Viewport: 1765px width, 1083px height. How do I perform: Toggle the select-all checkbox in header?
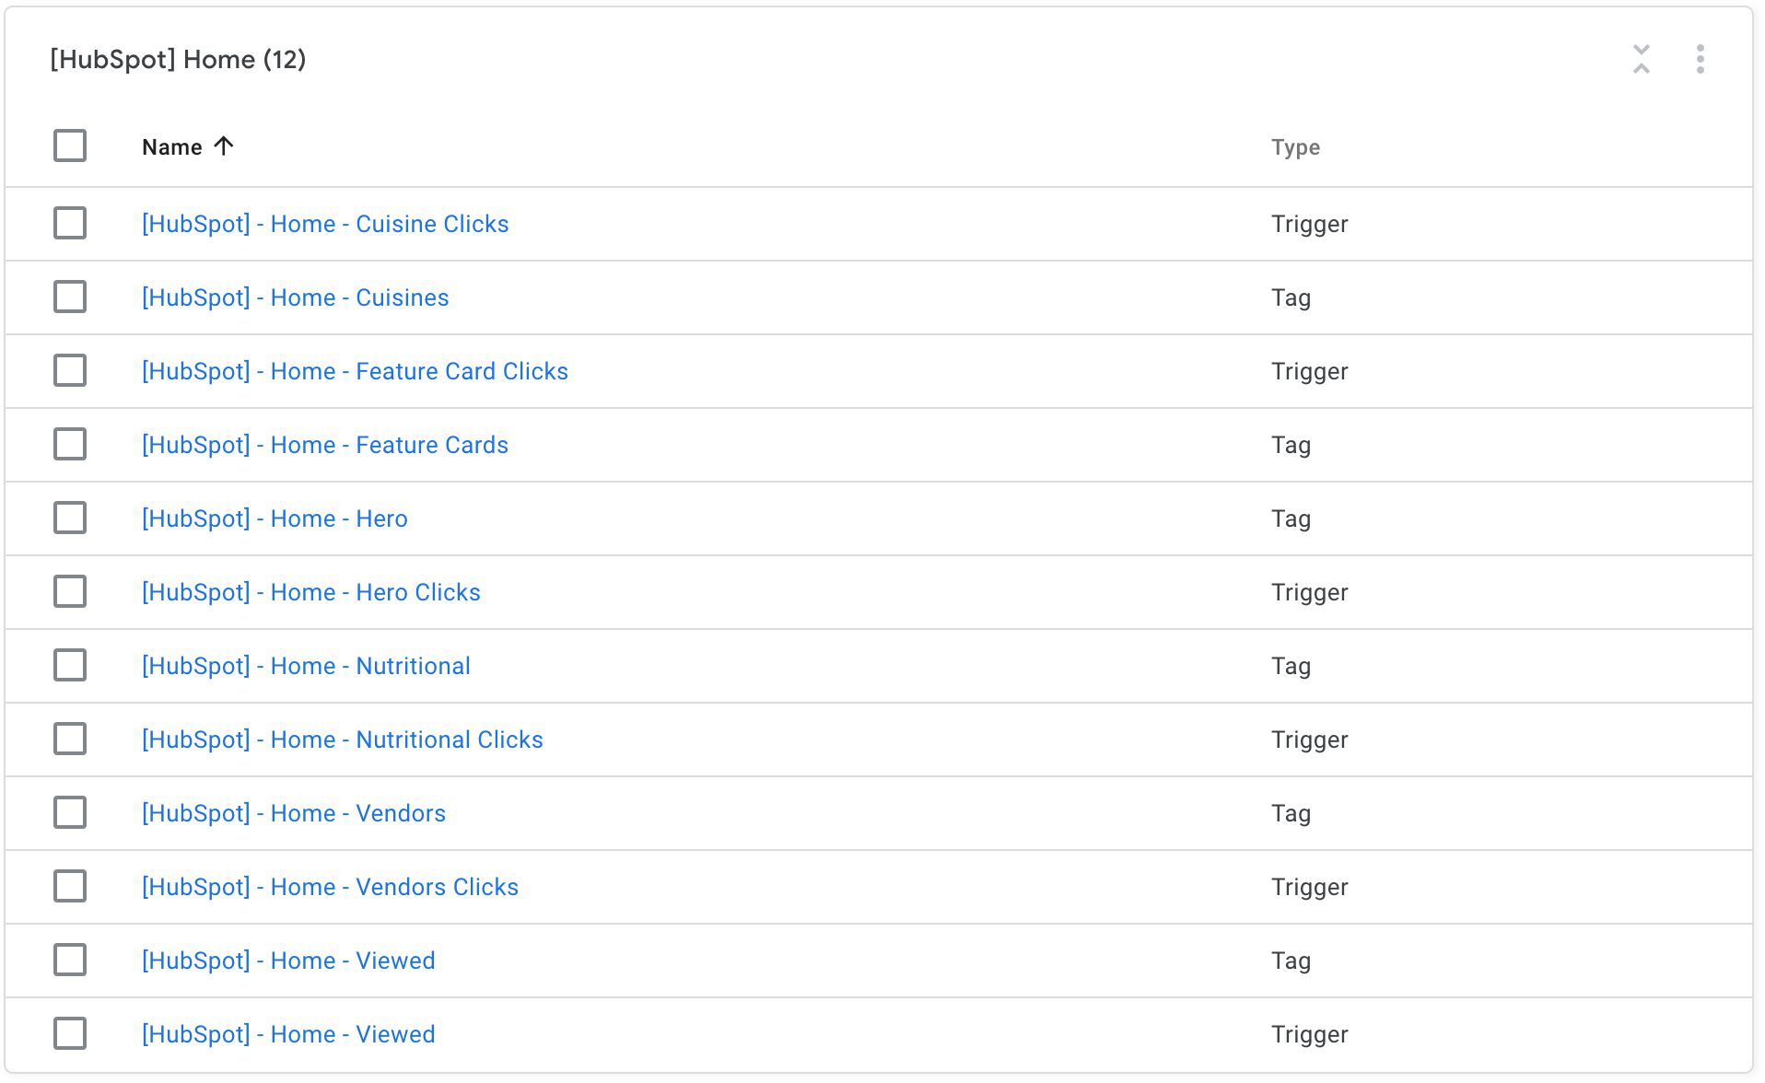point(70,146)
